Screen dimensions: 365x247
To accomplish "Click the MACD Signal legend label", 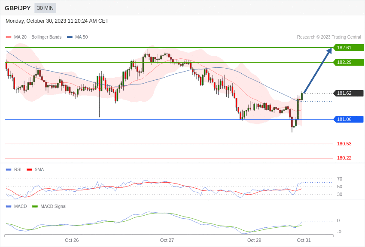I will tap(53, 207).
